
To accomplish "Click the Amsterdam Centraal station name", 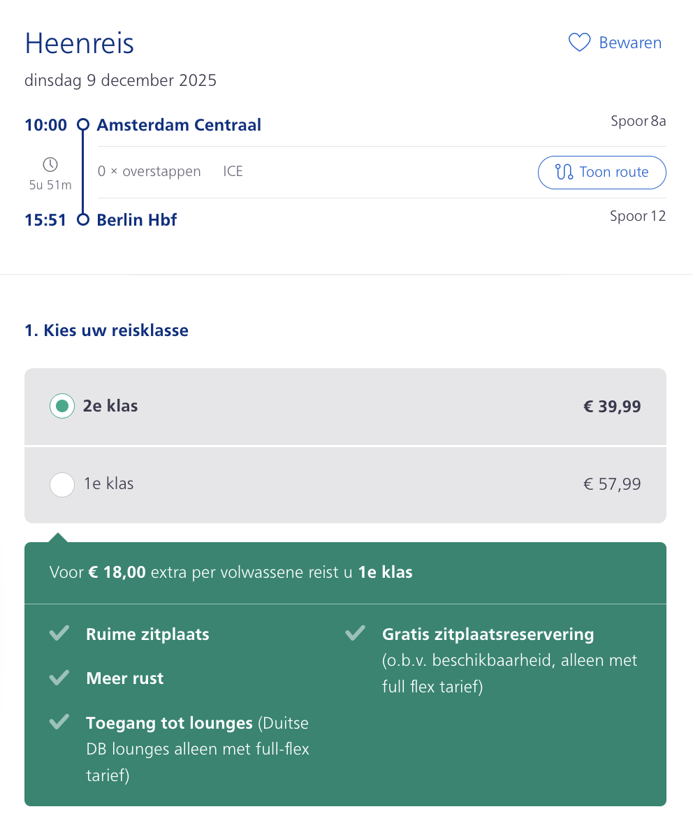I will coord(179,125).
